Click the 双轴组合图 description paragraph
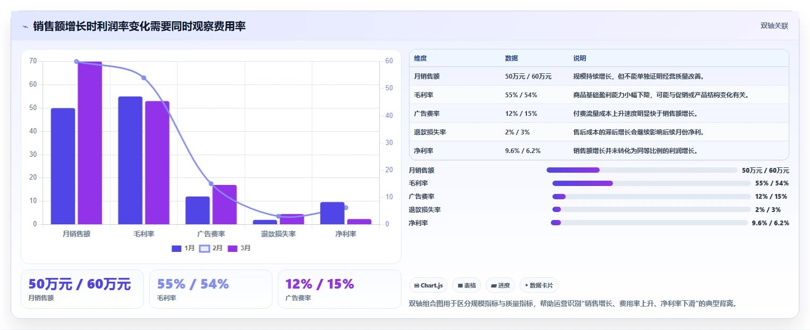 tap(573, 304)
